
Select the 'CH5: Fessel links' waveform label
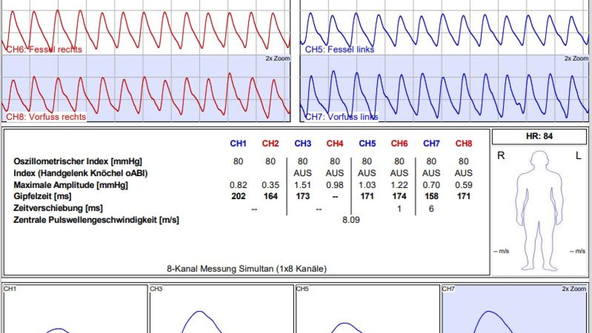click(x=340, y=49)
